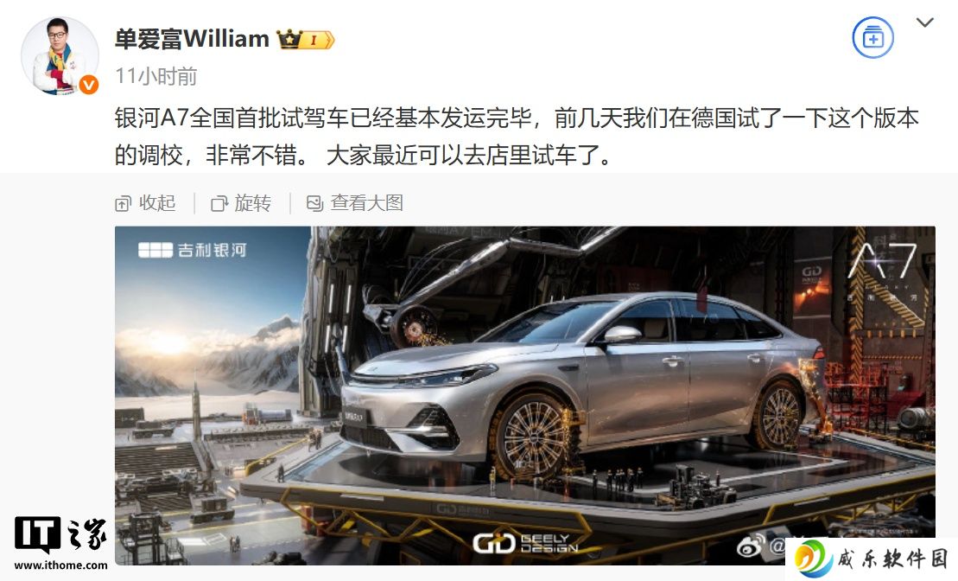
Task: Click the 旋转 rotate icon
Action: (x=219, y=204)
